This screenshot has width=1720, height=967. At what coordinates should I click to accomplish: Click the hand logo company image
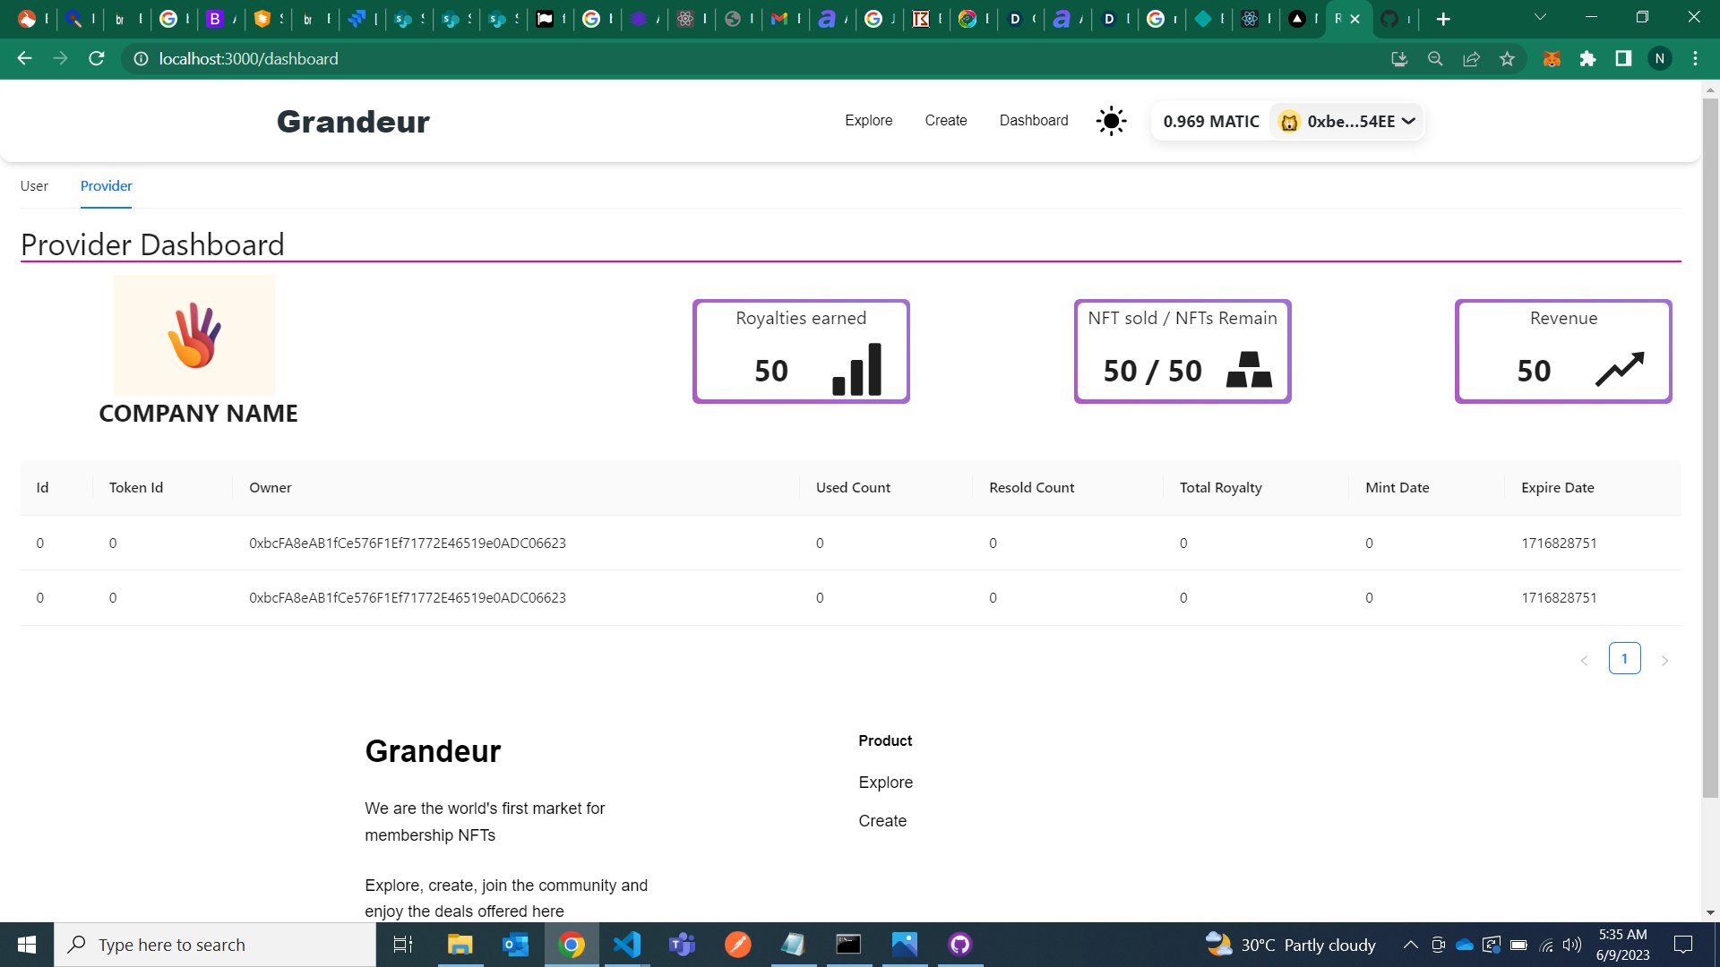[194, 335]
